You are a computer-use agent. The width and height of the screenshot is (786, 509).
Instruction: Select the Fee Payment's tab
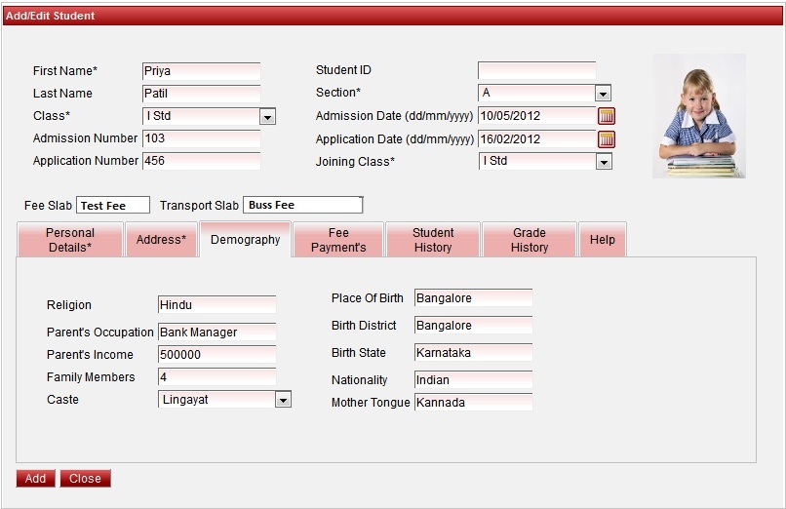coord(338,240)
